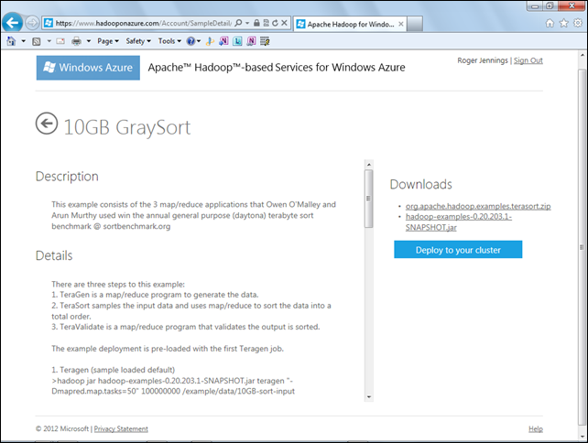Click the Deploy to your cluster button
This screenshot has height=443, width=588.
pos(458,250)
